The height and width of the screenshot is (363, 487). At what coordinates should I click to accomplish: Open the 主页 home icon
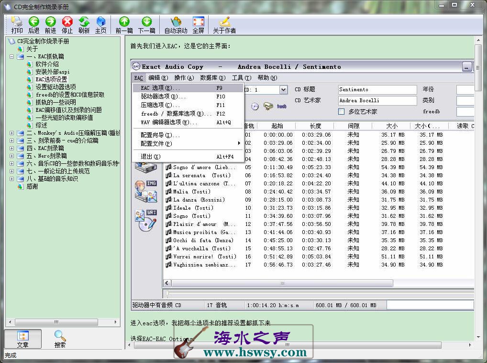(x=100, y=24)
